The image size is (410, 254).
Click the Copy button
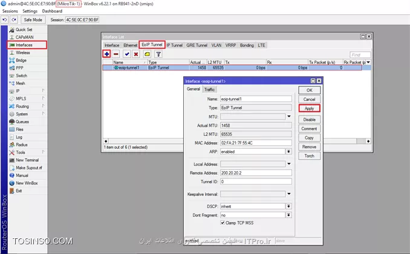click(x=310, y=138)
